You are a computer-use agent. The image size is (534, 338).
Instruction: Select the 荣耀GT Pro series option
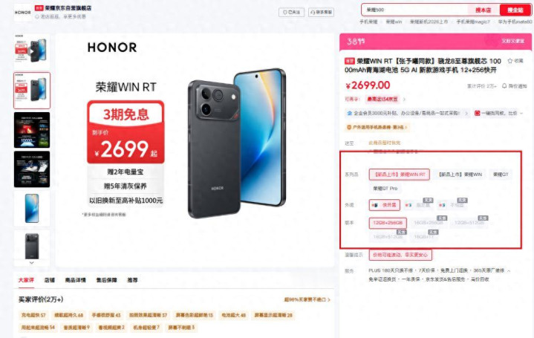coord(385,188)
